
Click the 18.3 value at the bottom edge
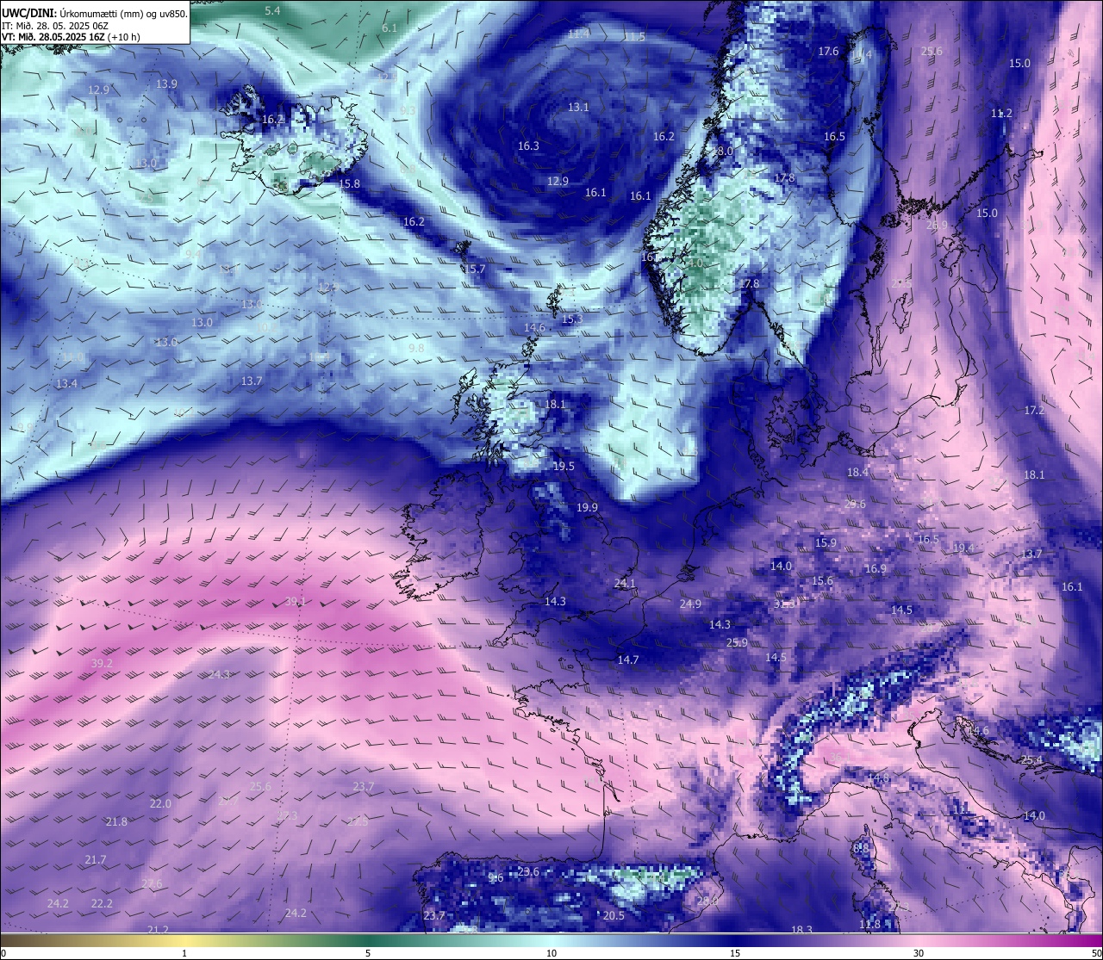[x=801, y=929]
